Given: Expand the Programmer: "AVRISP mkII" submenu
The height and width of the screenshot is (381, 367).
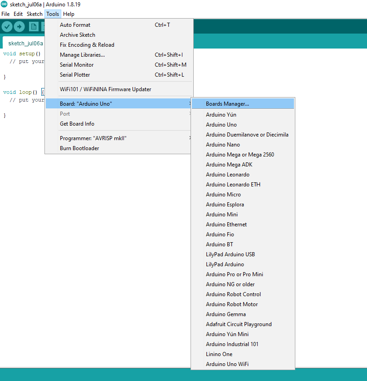Looking at the screenshot, I should (x=118, y=138).
